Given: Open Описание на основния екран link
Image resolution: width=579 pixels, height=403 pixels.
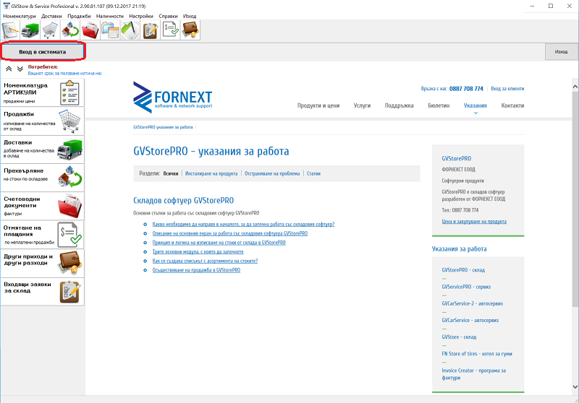Looking at the screenshot, I should (230, 233).
